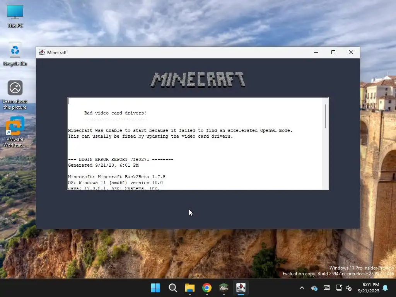Viewport: 396px width, 297px height.
Task: Click the 'Minecraft' window title text
Action: [57, 53]
